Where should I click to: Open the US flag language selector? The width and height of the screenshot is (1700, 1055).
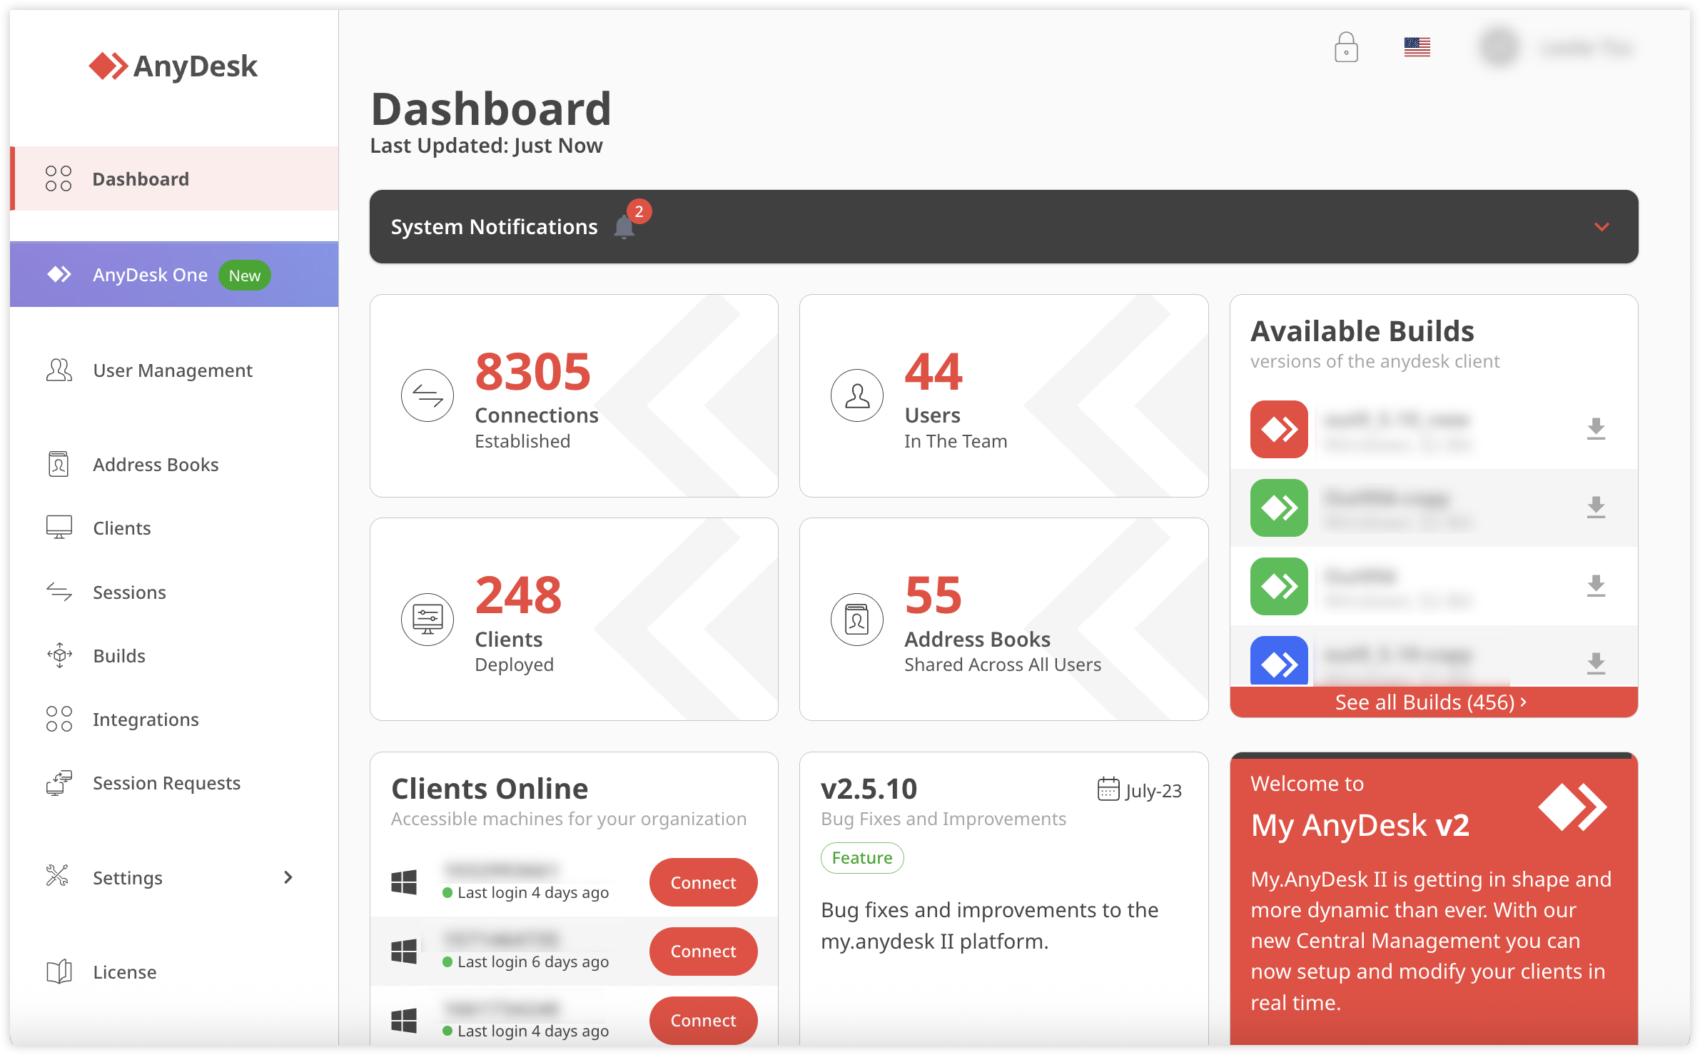tap(1417, 47)
